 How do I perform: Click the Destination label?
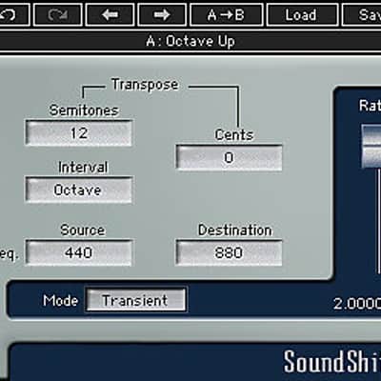(x=235, y=231)
